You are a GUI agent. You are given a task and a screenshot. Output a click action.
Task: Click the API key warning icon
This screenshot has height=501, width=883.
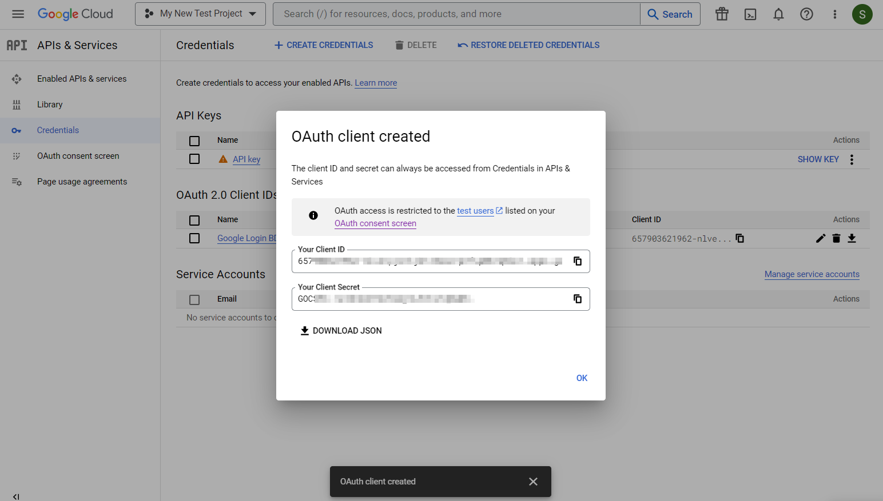click(223, 159)
